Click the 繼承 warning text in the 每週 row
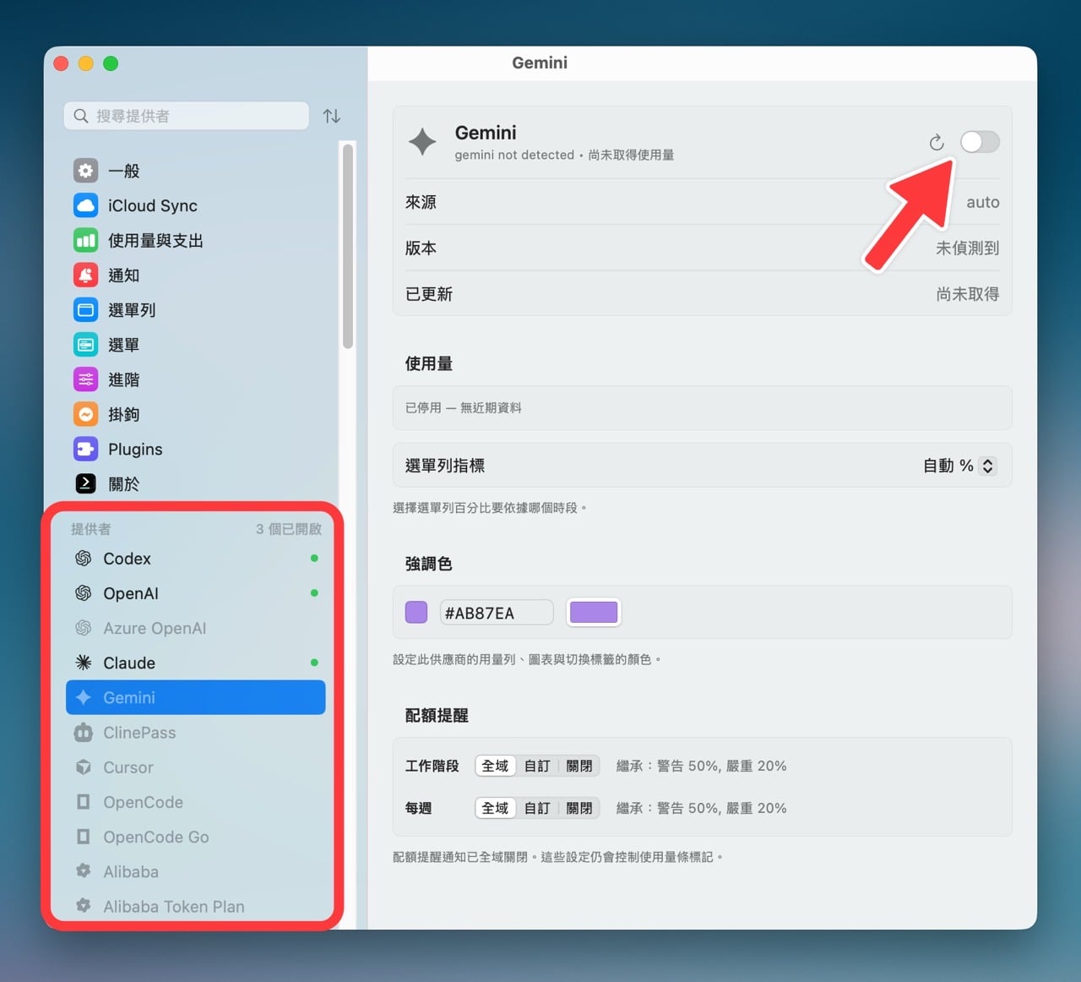This screenshot has height=982, width=1081. pos(702,808)
